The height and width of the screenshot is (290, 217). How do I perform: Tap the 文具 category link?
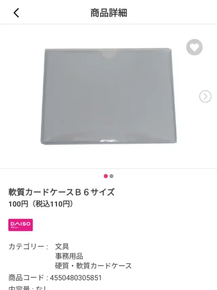(62, 246)
